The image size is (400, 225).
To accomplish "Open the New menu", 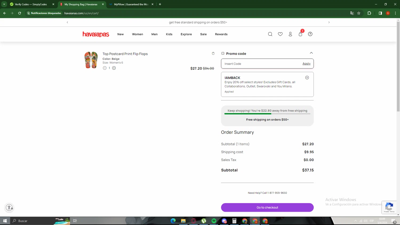I will point(121,34).
